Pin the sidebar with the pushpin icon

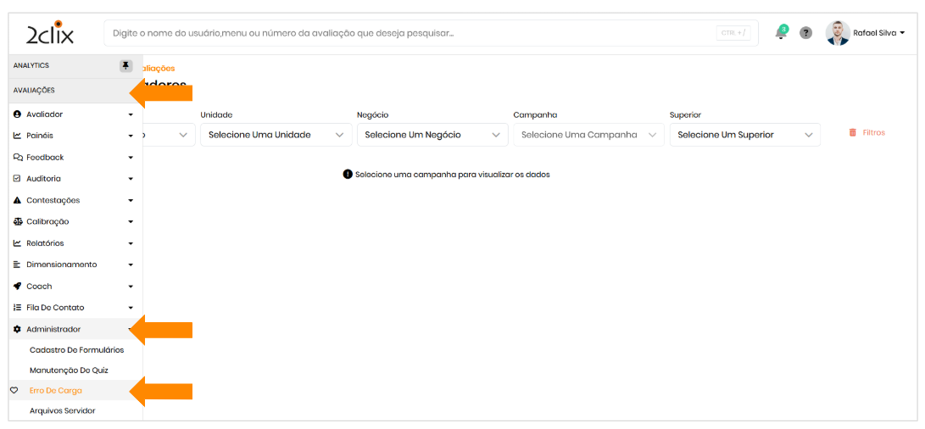[126, 65]
